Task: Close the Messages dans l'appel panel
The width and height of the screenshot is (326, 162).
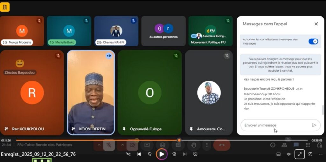Action: [x=316, y=24]
